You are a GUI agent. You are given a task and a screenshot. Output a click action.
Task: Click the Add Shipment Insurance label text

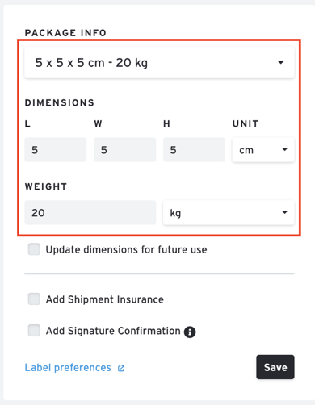coord(105,299)
